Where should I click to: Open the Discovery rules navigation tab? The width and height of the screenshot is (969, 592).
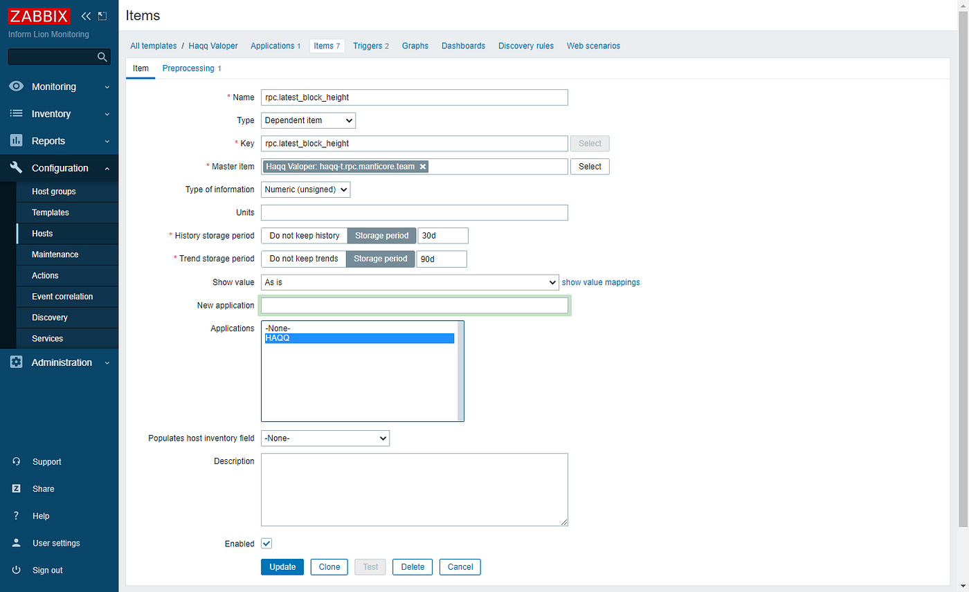point(526,46)
